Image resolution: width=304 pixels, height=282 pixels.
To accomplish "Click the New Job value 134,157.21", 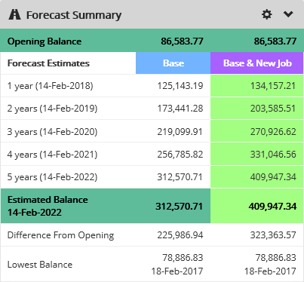I will coord(273,86).
